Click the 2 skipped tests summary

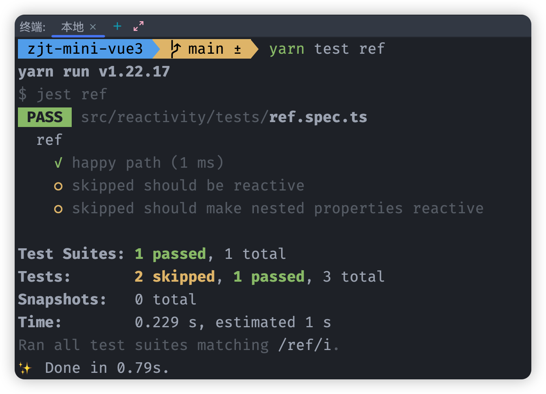175,277
